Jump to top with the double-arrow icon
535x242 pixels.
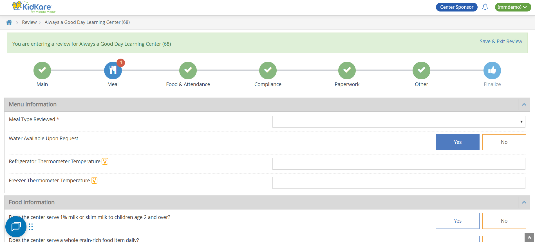click(x=529, y=238)
